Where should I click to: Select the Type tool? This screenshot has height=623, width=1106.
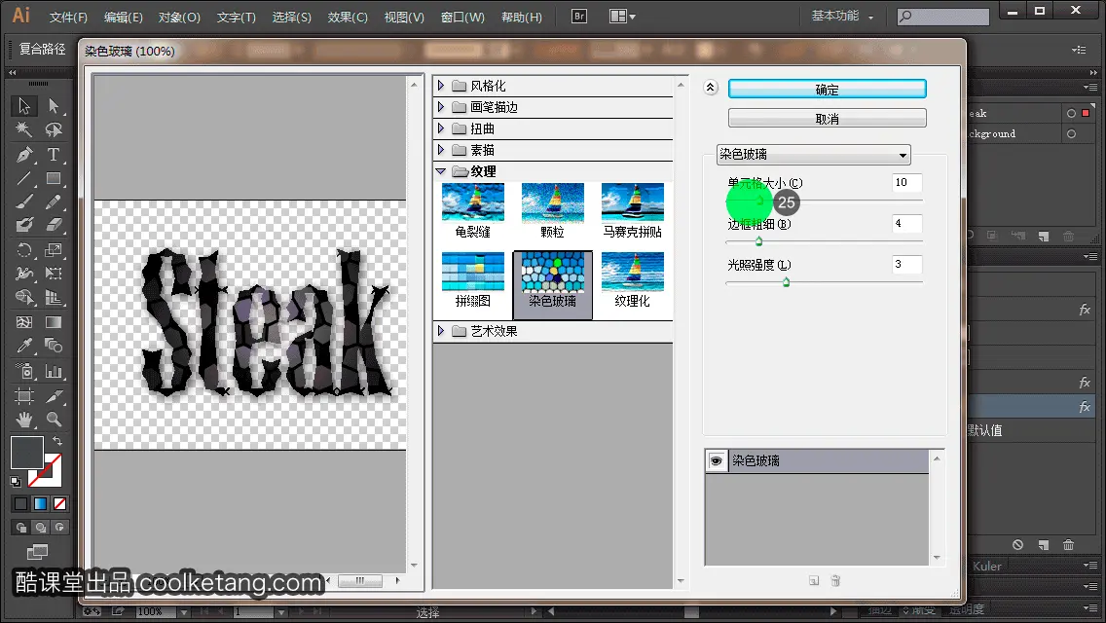pyautogui.click(x=54, y=154)
